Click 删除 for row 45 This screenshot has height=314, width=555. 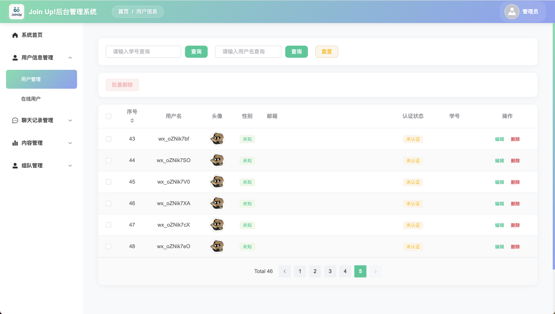point(515,182)
